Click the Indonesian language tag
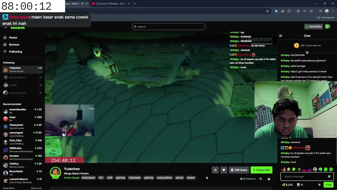 88,178
